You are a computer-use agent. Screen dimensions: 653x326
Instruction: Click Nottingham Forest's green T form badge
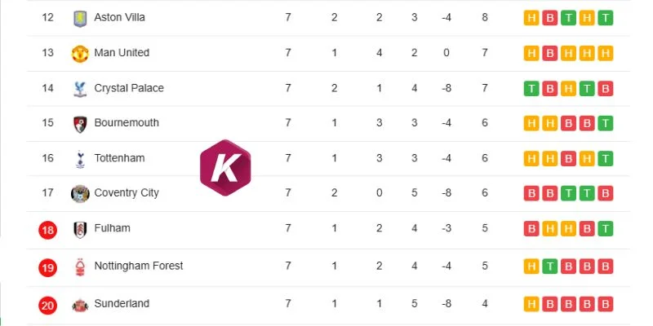tap(549, 267)
